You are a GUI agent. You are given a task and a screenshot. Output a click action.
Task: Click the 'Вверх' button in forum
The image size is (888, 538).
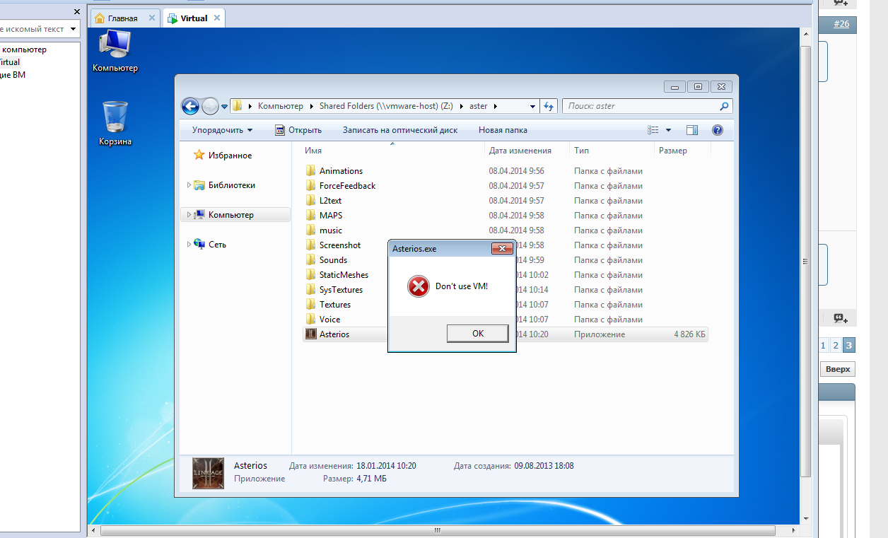coord(838,369)
